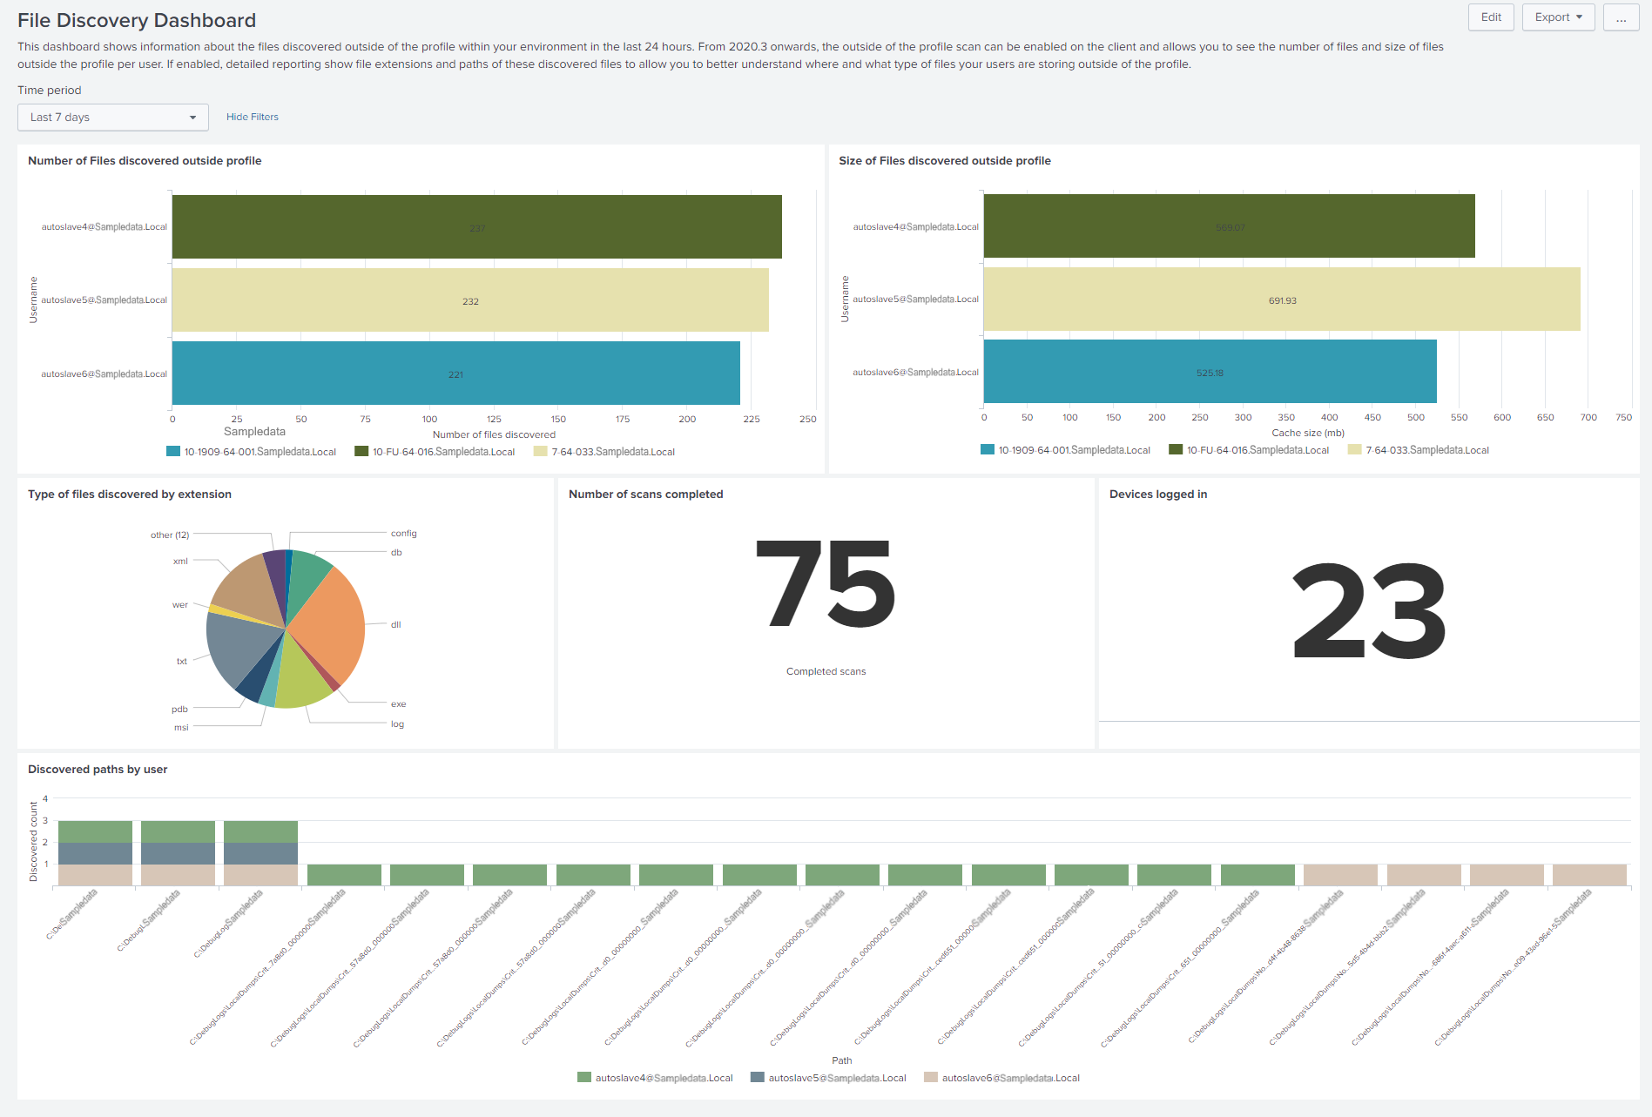Click the 'config' pie label
The height and width of the screenshot is (1117, 1652).
point(404,534)
